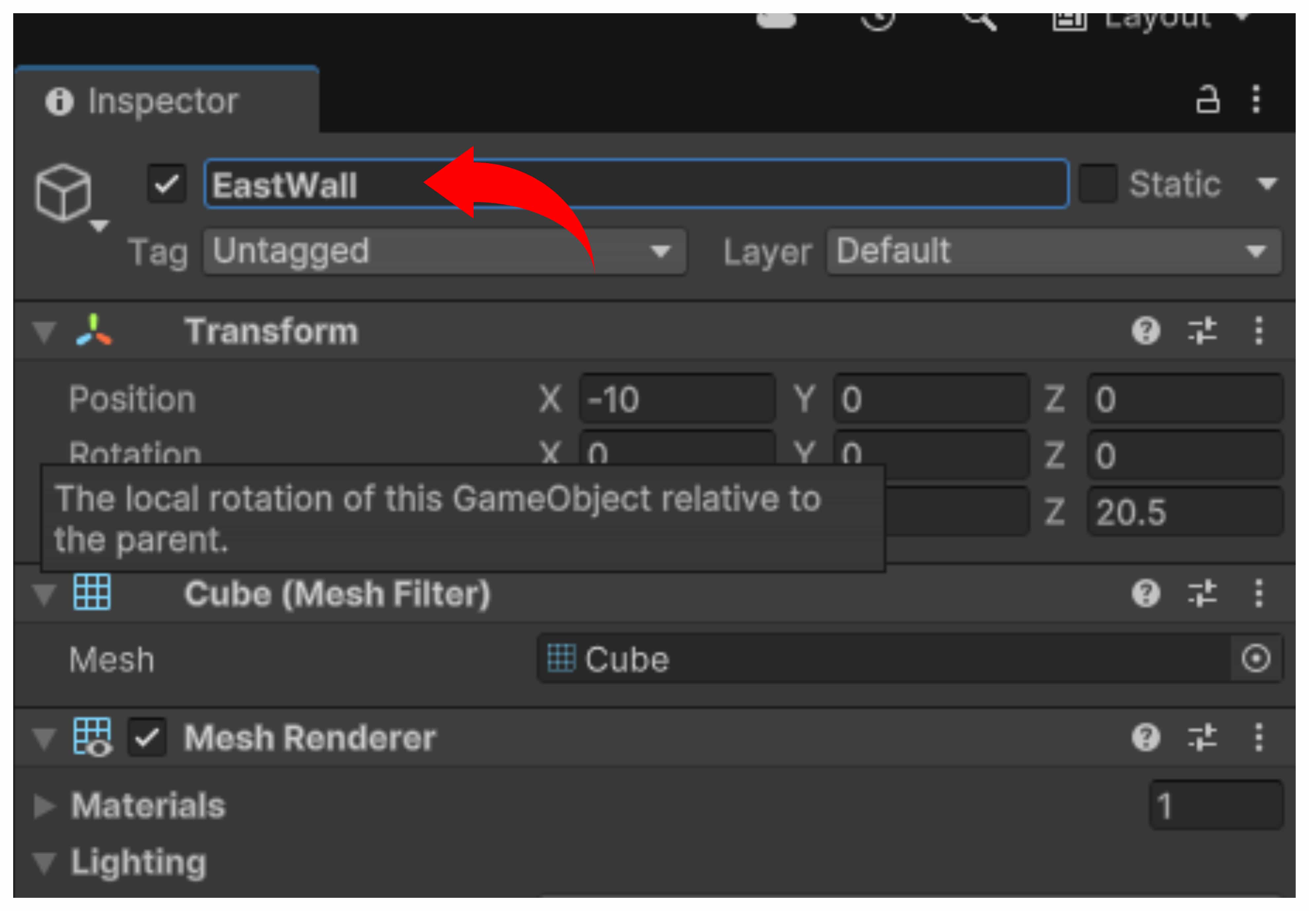The width and height of the screenshot is (1309, 911).
Task: Click the Mesh object picker circle
Action: click(1256, 659)
